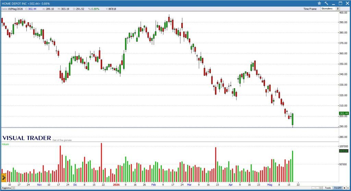Click the Time Frame label
Viewport: 351px width, 191px height.
(x=310, y=9)
